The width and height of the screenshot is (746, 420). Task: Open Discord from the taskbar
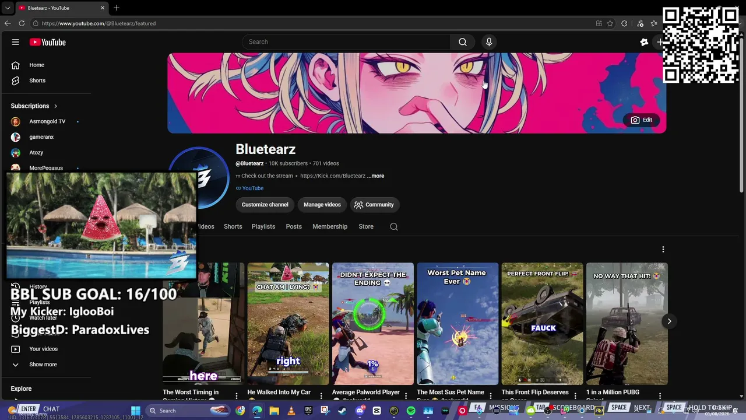tap(360, 411)
